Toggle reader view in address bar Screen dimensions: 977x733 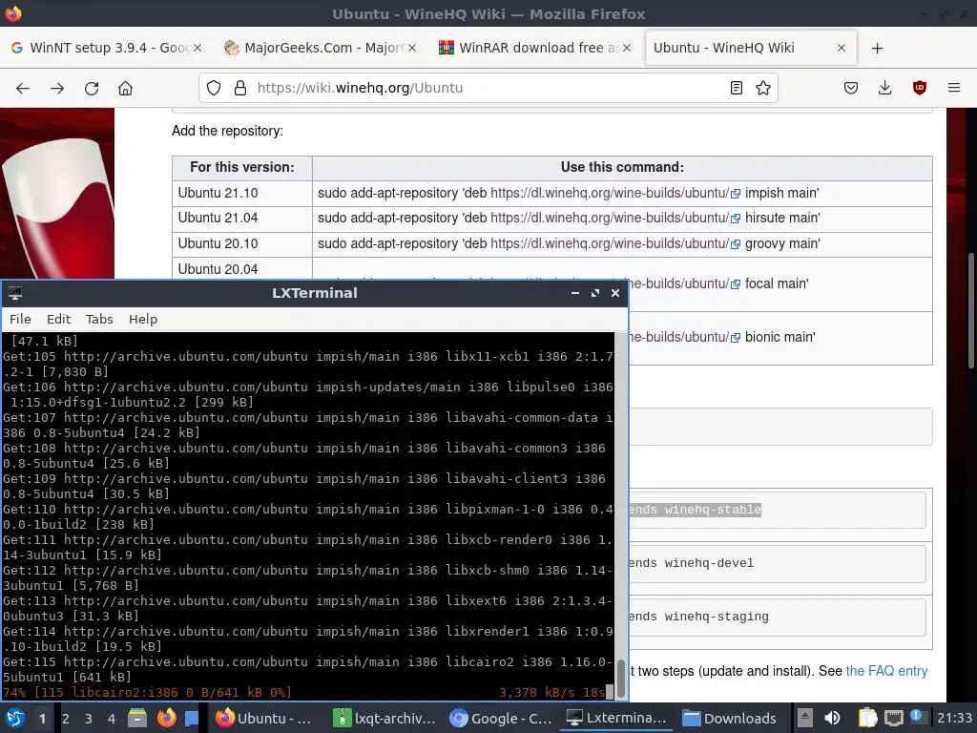(736, 88)
